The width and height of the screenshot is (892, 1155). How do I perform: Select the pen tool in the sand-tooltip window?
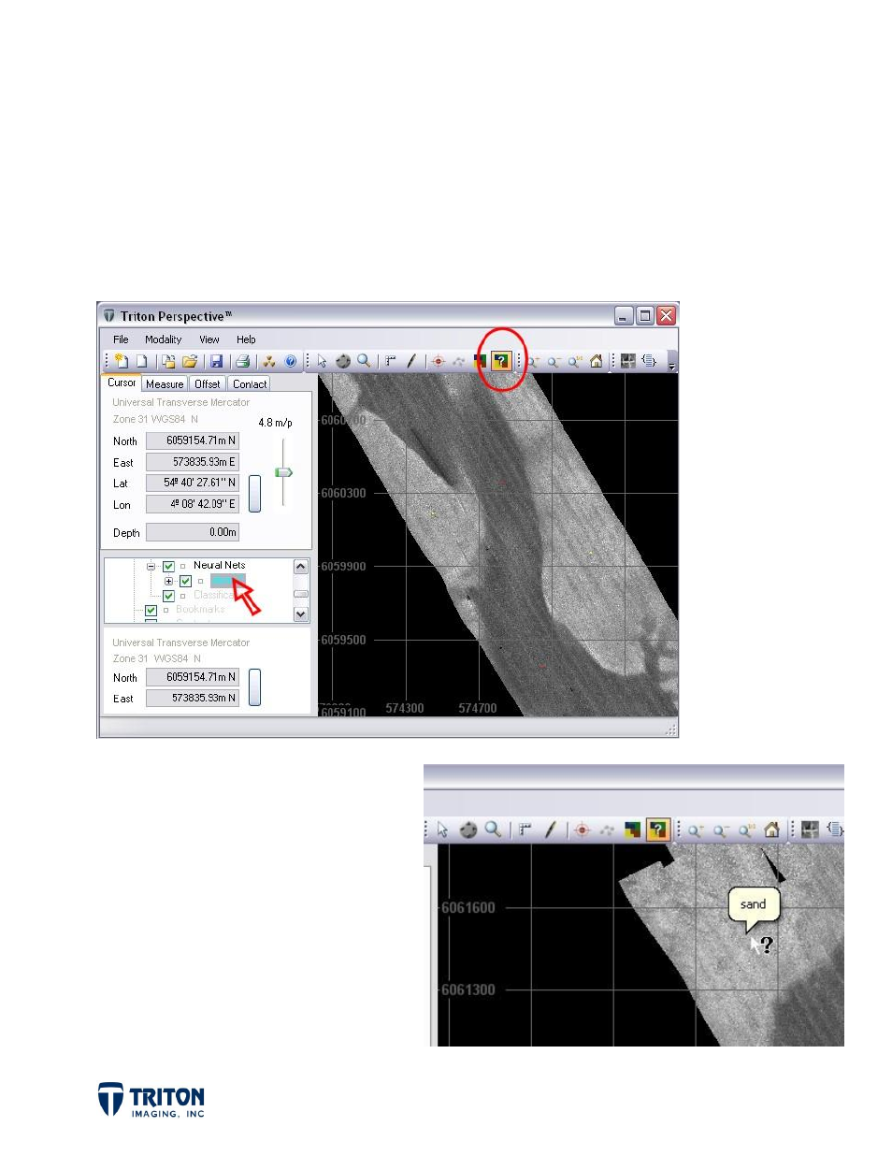point(551,830)
